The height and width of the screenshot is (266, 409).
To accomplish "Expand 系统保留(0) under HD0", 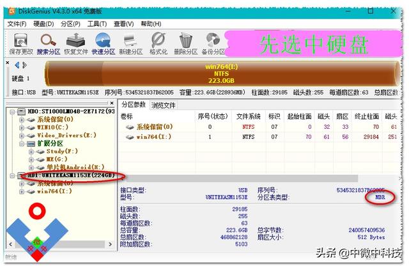I will point(22,120).
